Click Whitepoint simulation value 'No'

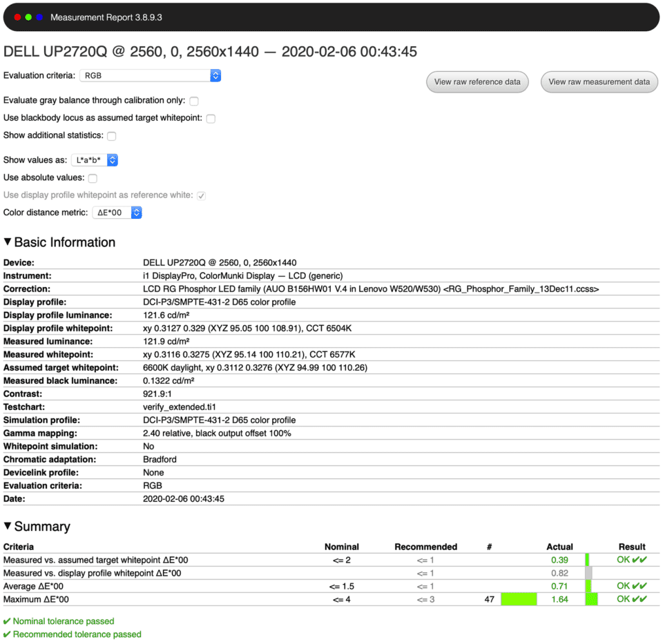(x=148, y=446)
